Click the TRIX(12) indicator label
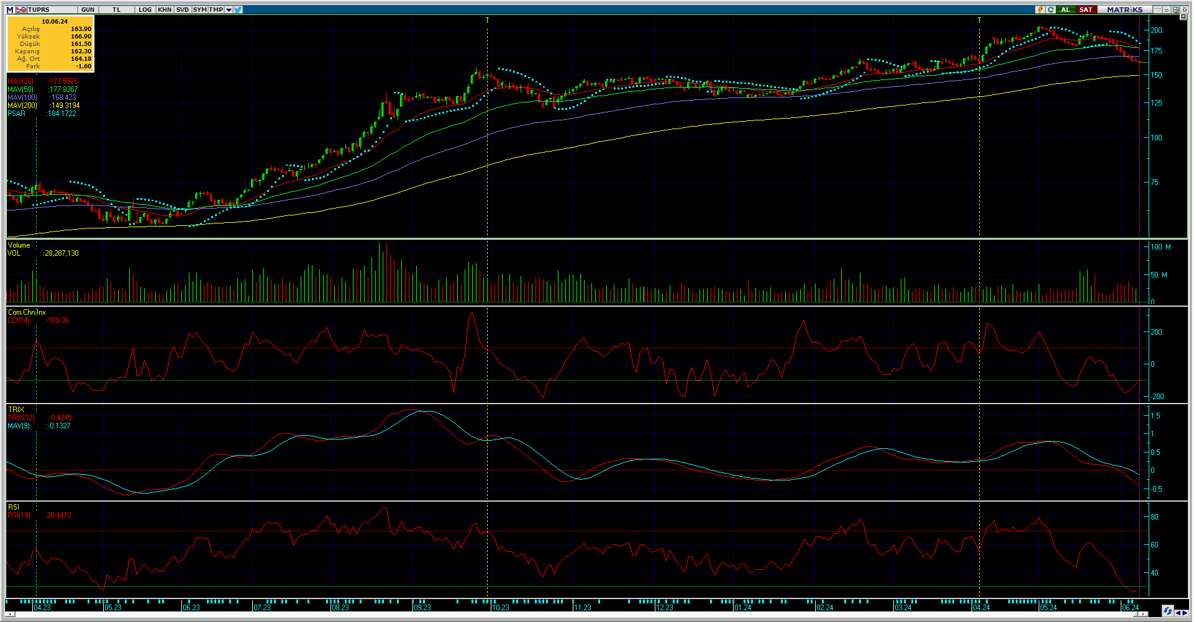The image size is (1194, 622). pyautogui.click(x=21, y=418)
